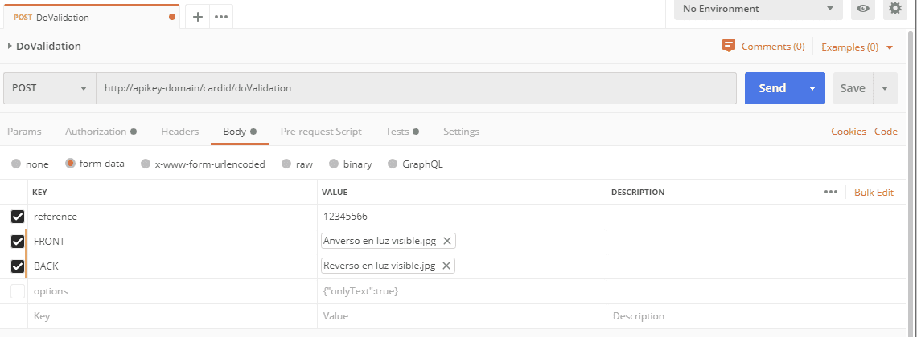This screenshot has width=917, height=337.
Task: Open the No Environment dropdown
Action: pyautogui.click(x=758, y=9)
